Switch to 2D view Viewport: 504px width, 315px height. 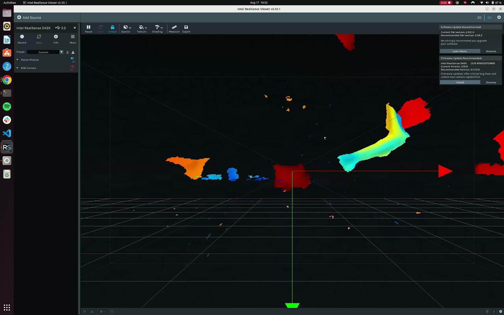[479, 18]
